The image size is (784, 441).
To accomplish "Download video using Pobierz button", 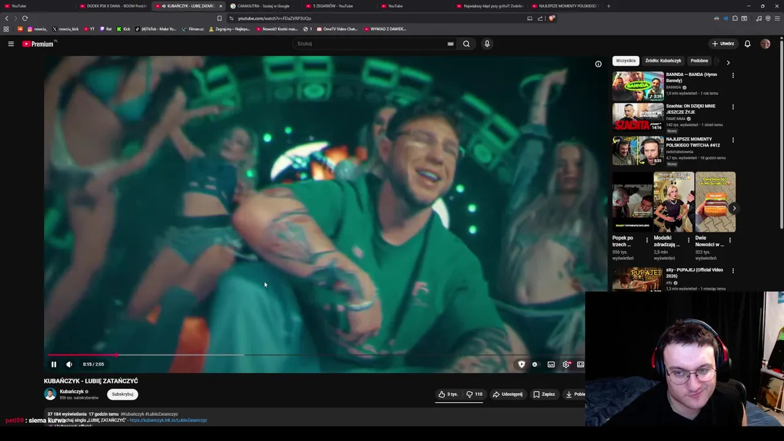I will click(x=575, y=394).
